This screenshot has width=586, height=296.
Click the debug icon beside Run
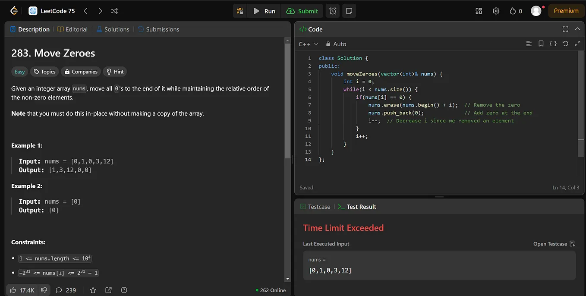pyautogui.click(x=240, y=11)
